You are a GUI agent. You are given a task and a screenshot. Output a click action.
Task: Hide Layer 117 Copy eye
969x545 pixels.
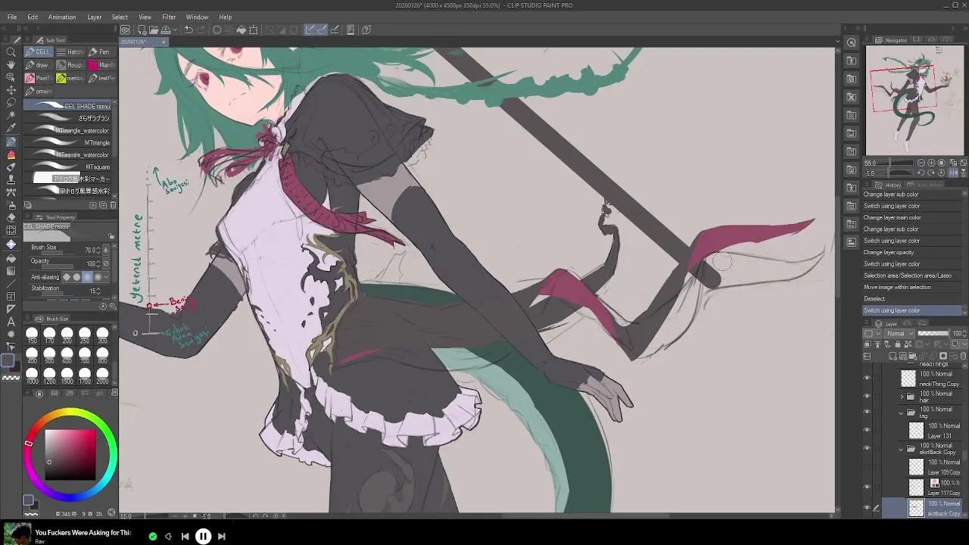point(867,487)
